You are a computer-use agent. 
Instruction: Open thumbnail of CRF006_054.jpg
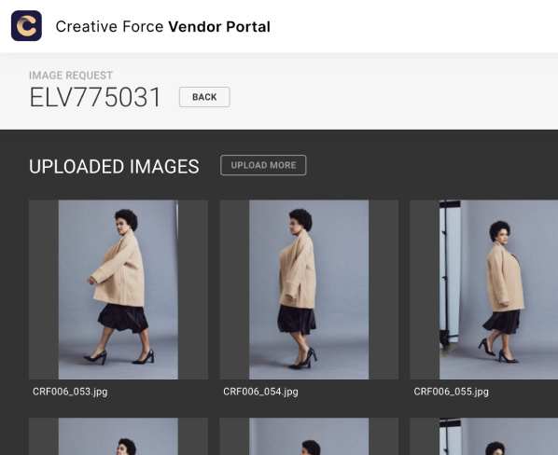[x=309, y=289]
